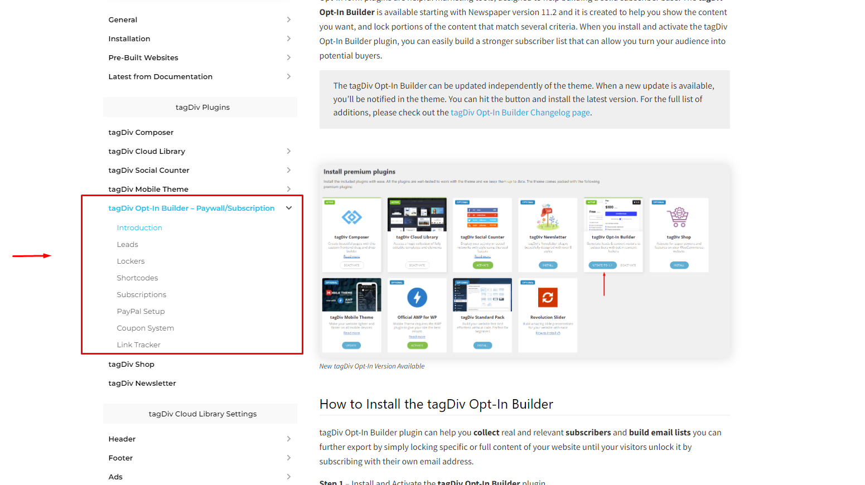This screenshot has width=865, height=485.
Task: Select the Subscriptions submenu item
Action: tap(142, 294)
